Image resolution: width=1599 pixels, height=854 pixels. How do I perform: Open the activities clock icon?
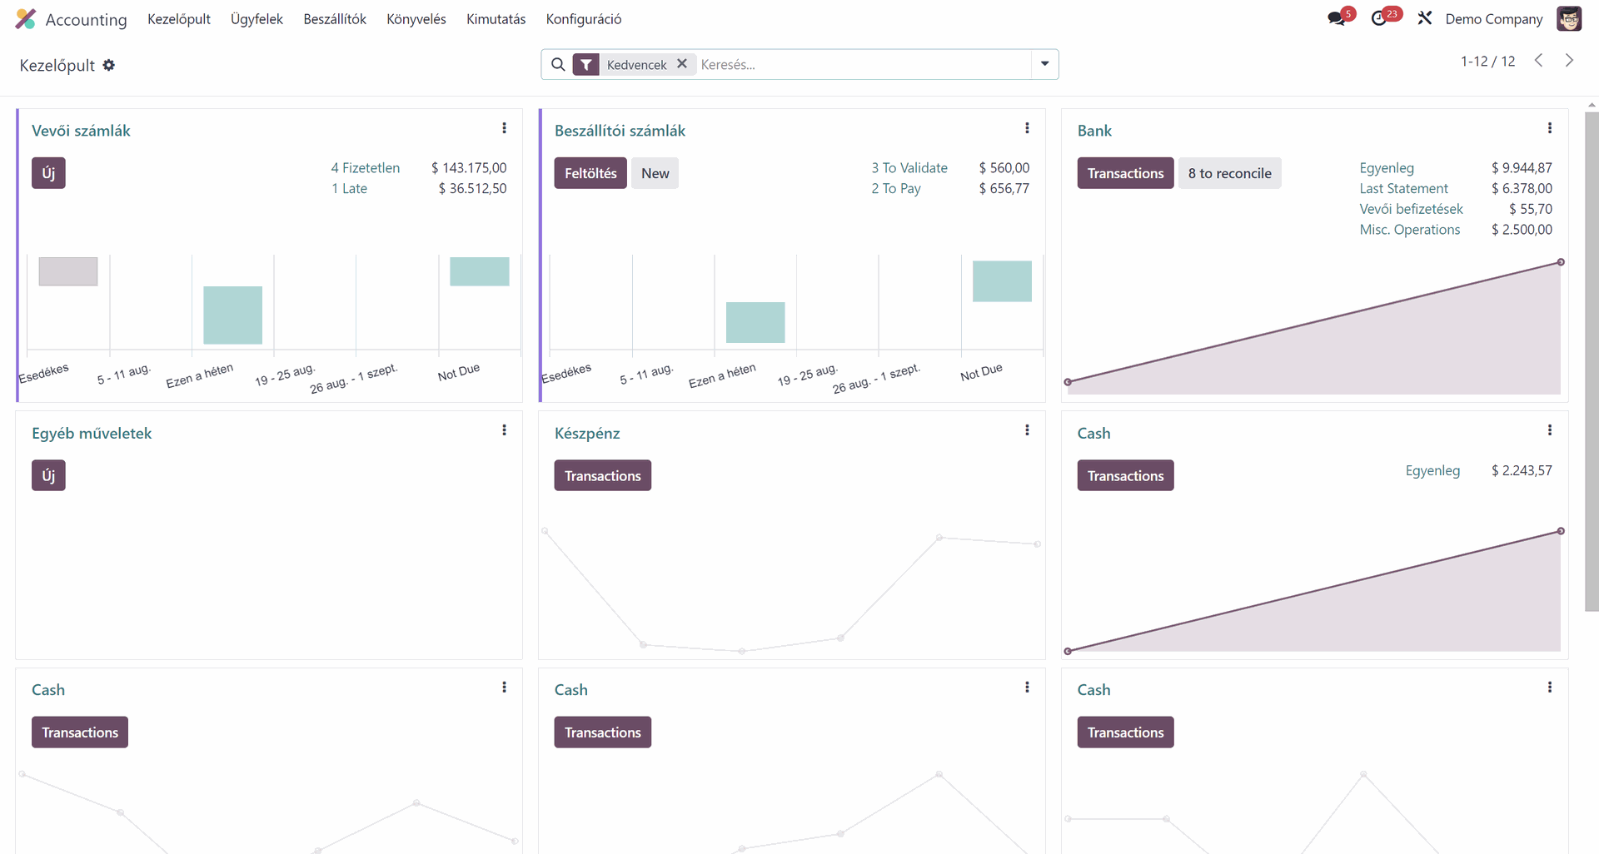click(1380, 18)
